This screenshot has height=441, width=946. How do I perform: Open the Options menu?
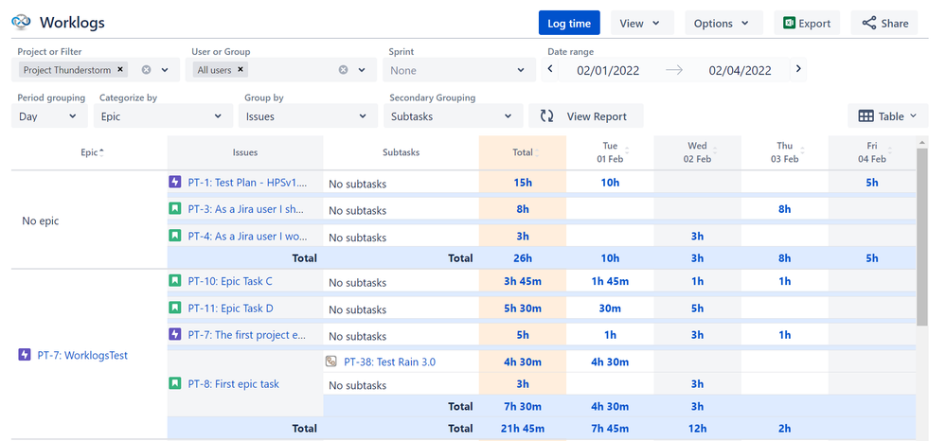(x=722, y=24)
